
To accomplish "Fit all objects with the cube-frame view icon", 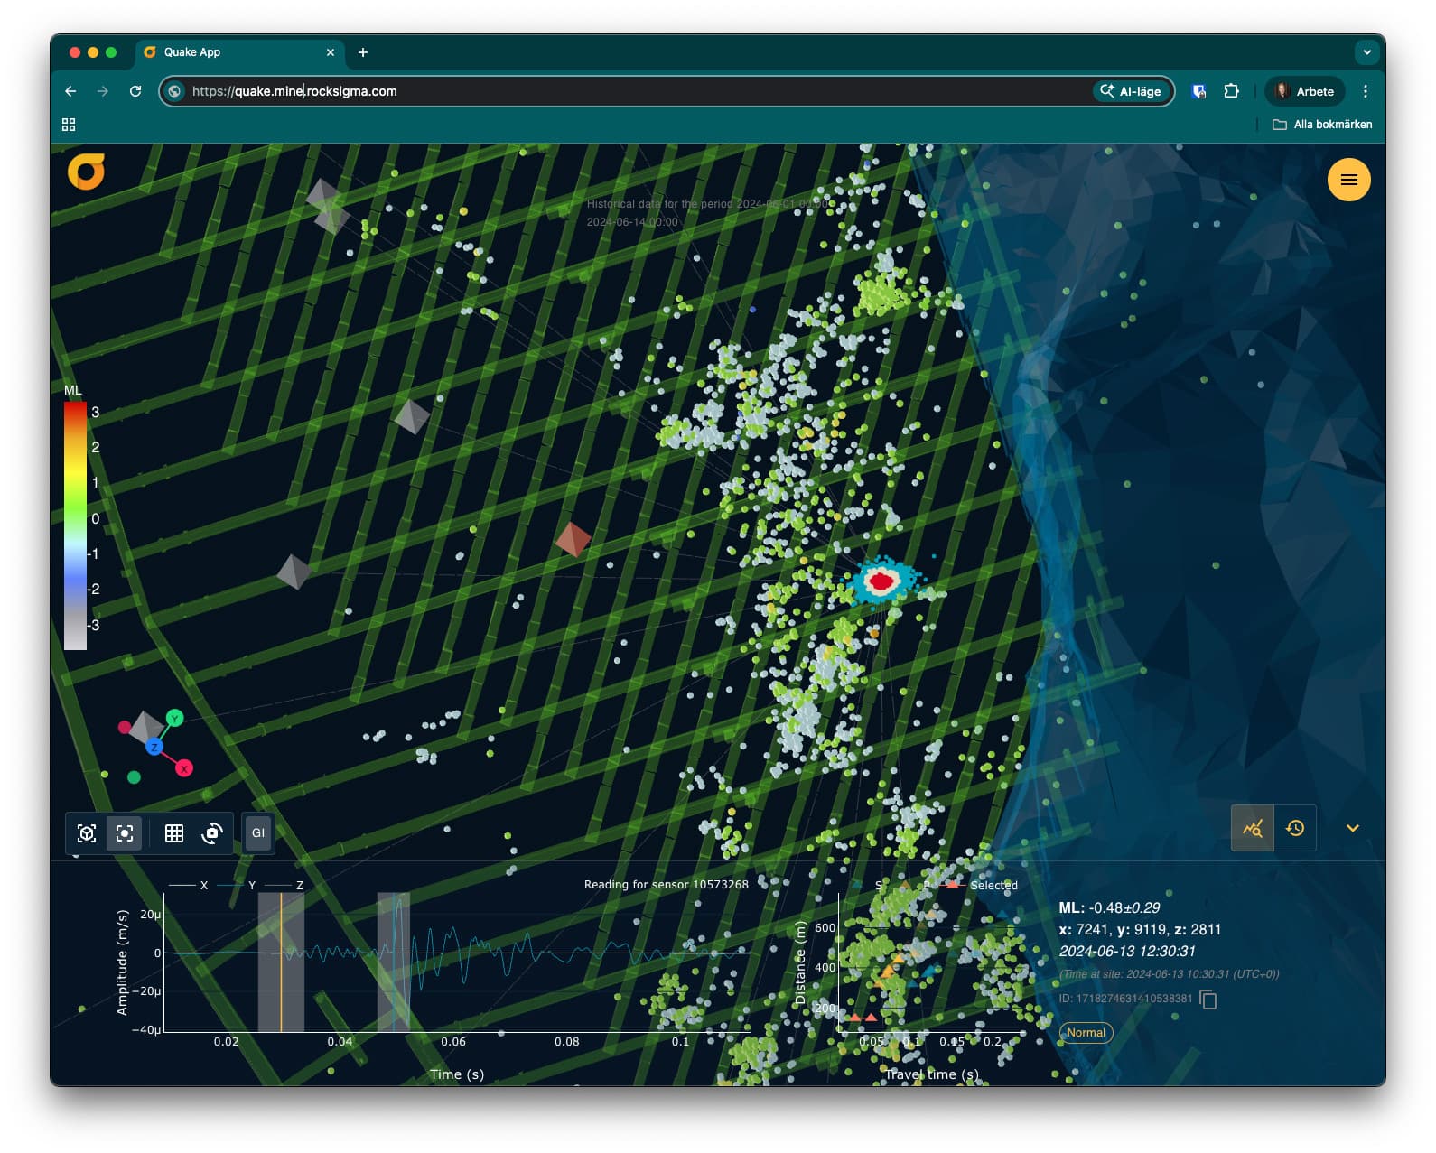I will (x=87, y=832).
